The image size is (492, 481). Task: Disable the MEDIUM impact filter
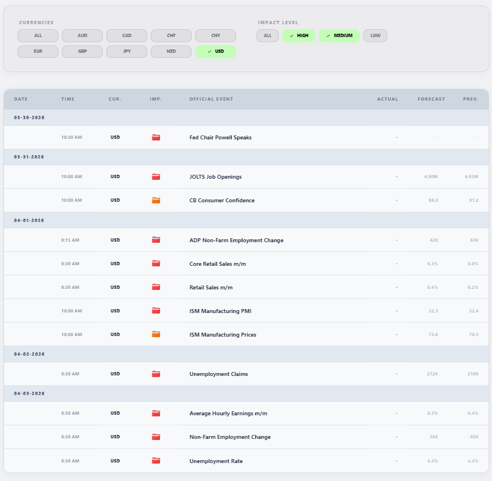[x=339, y=35]
